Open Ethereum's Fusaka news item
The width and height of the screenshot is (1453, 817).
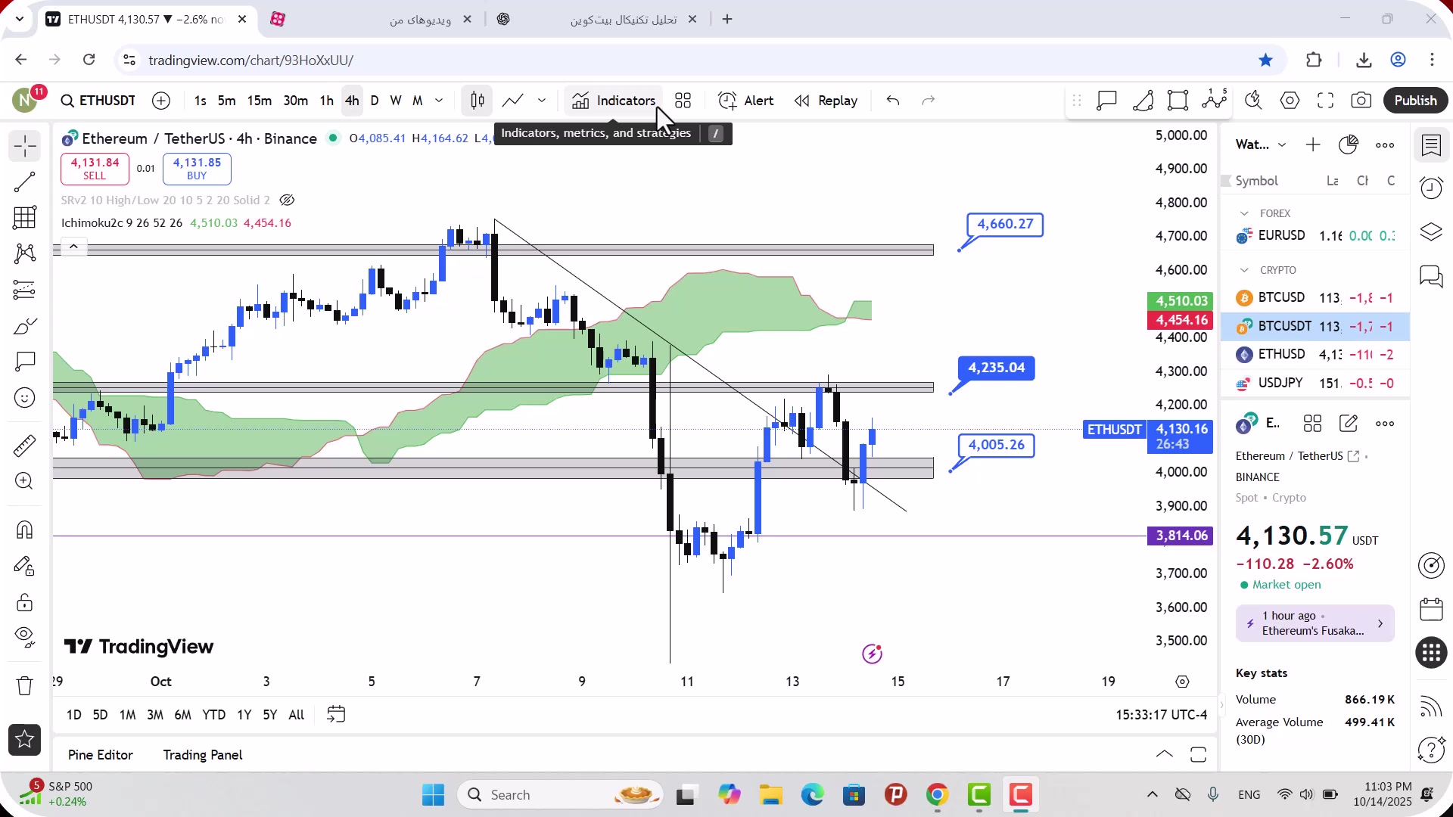(1315, 623)
